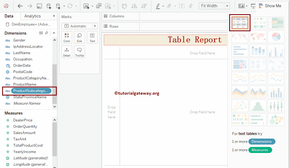Image resolution: width=289 pixels, height=168 pixels.
Task: Toggle Dimensions view as data grid icon
Action: [x=41, y=33]
